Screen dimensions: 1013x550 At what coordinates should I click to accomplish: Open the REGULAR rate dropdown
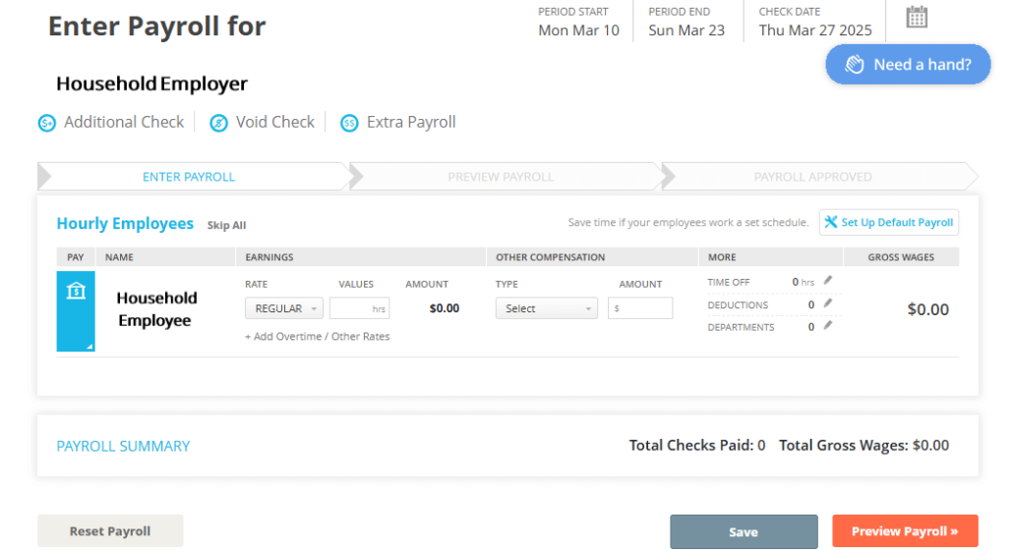click(283, 308)
